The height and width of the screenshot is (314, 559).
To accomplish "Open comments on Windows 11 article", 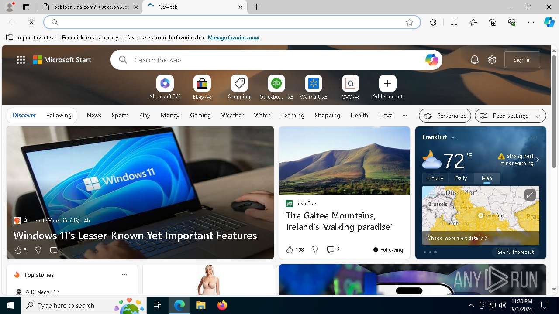I will pos(56,250).
